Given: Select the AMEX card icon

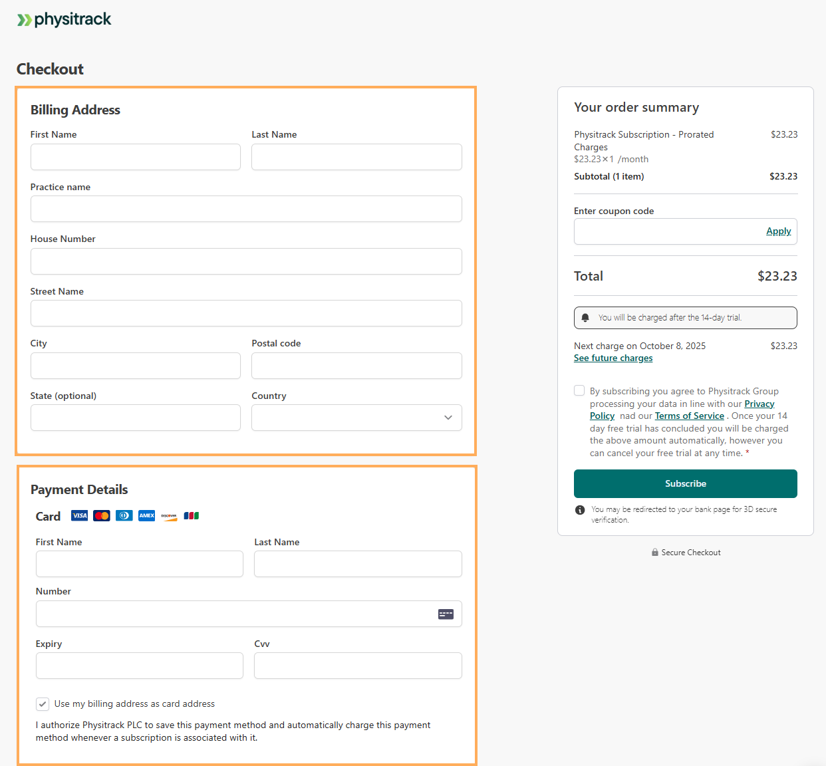Looking at the screenshot, I should pyautogui.click(x=146, y=515).
